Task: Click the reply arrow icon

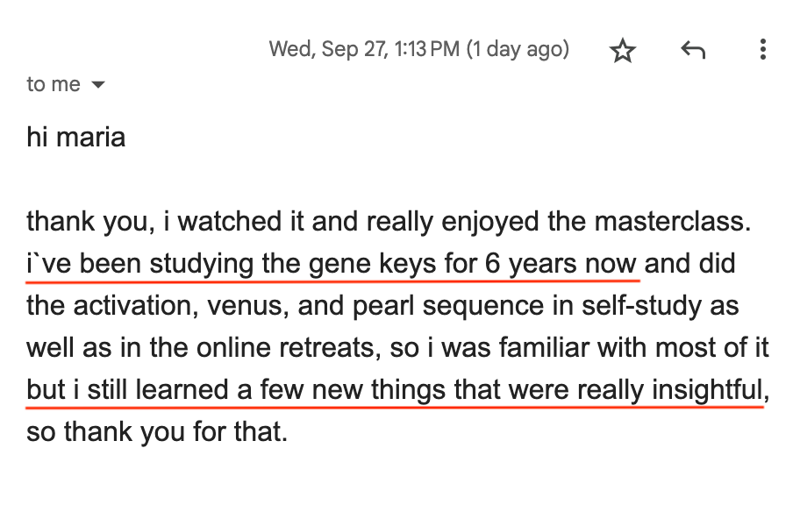Action: (x=693, y=51)
